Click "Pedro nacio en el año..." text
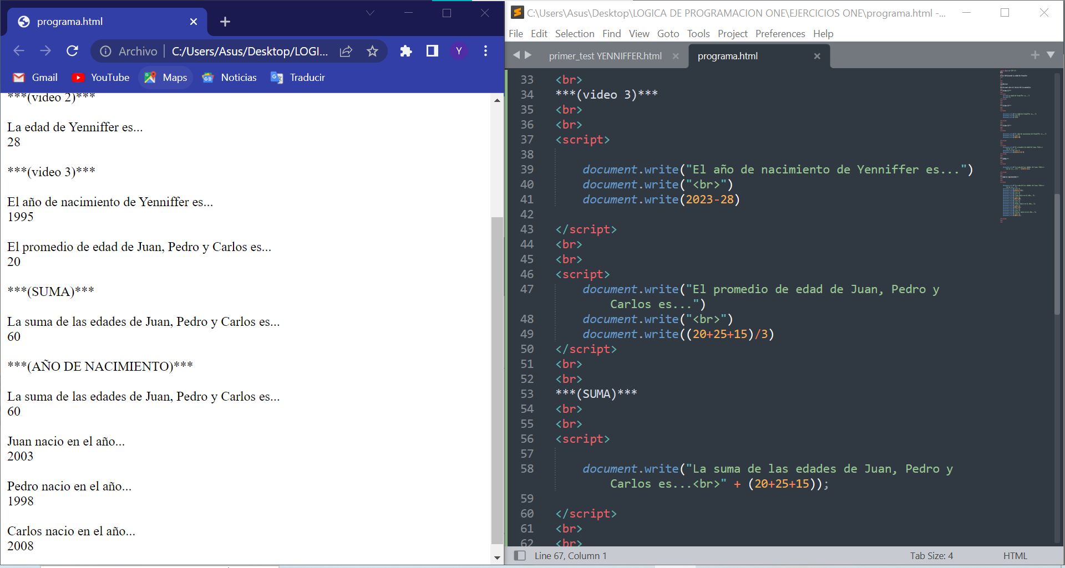 click(x=69, y=486)
